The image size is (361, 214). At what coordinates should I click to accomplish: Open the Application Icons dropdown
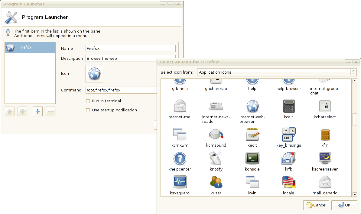pyautogui.click(x=277, y=72)
